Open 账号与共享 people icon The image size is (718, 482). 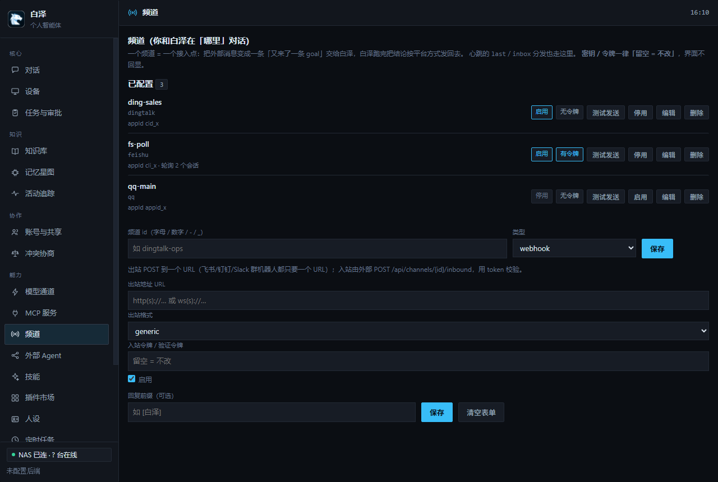point(15,232)
